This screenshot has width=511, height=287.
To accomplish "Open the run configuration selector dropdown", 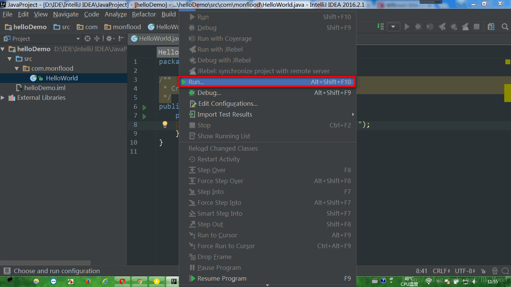I will pos(393,27).
